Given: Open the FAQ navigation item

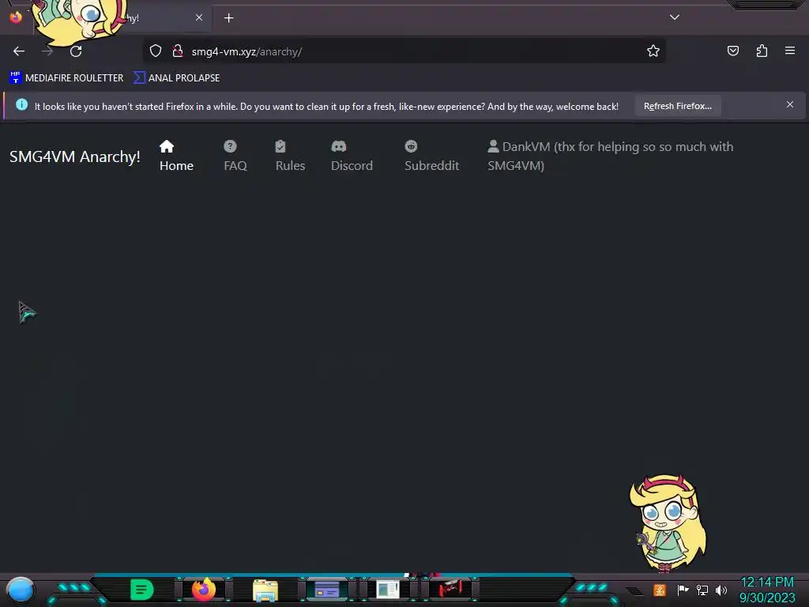Looking at the screenshot, I should tap(235, 156).
